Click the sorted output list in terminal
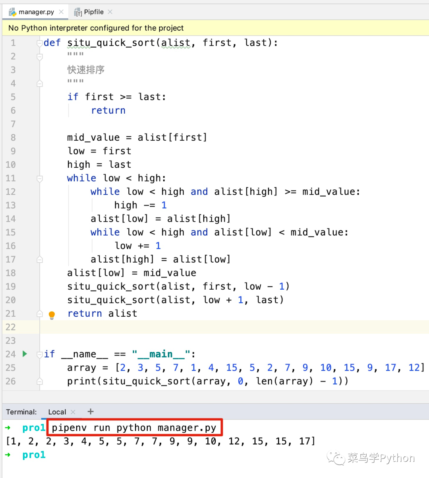The image size is (429, 478). pos(160,441)
